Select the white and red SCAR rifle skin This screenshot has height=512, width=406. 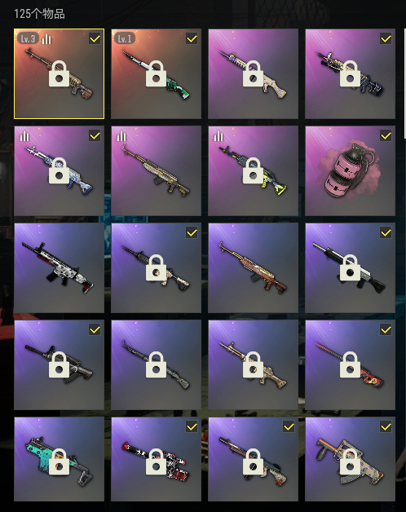[x=60, y=267]
